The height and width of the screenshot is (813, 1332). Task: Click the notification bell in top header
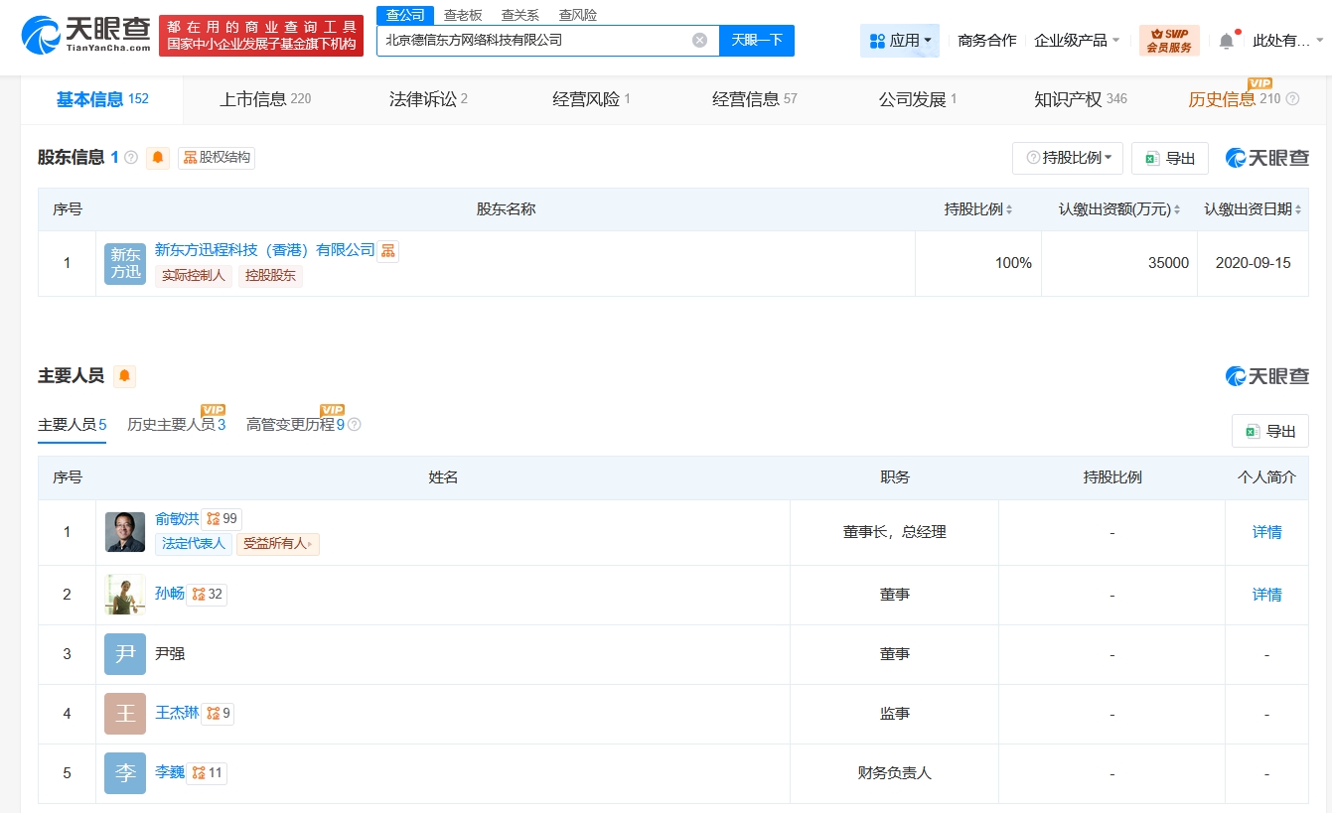click(x=1227, y=41)
